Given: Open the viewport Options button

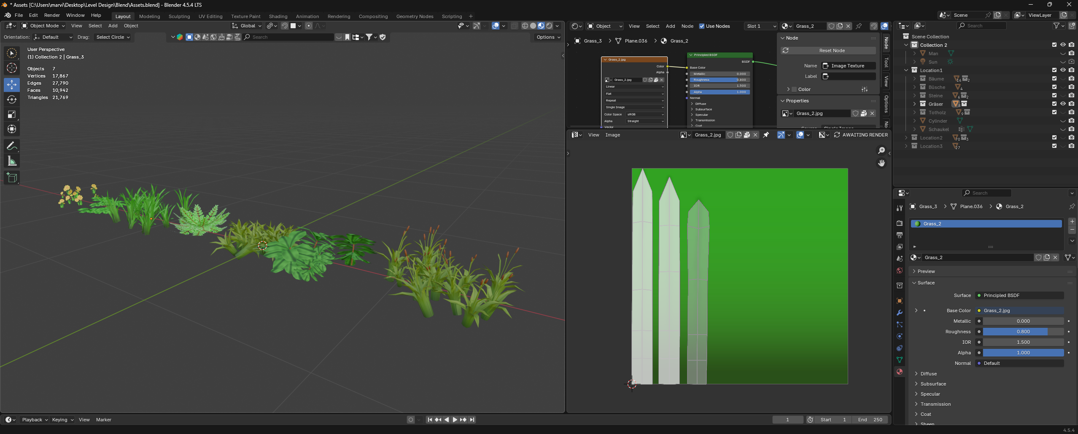Looking at the screenshot, I should pyautogui.click(x=548, y=37).
